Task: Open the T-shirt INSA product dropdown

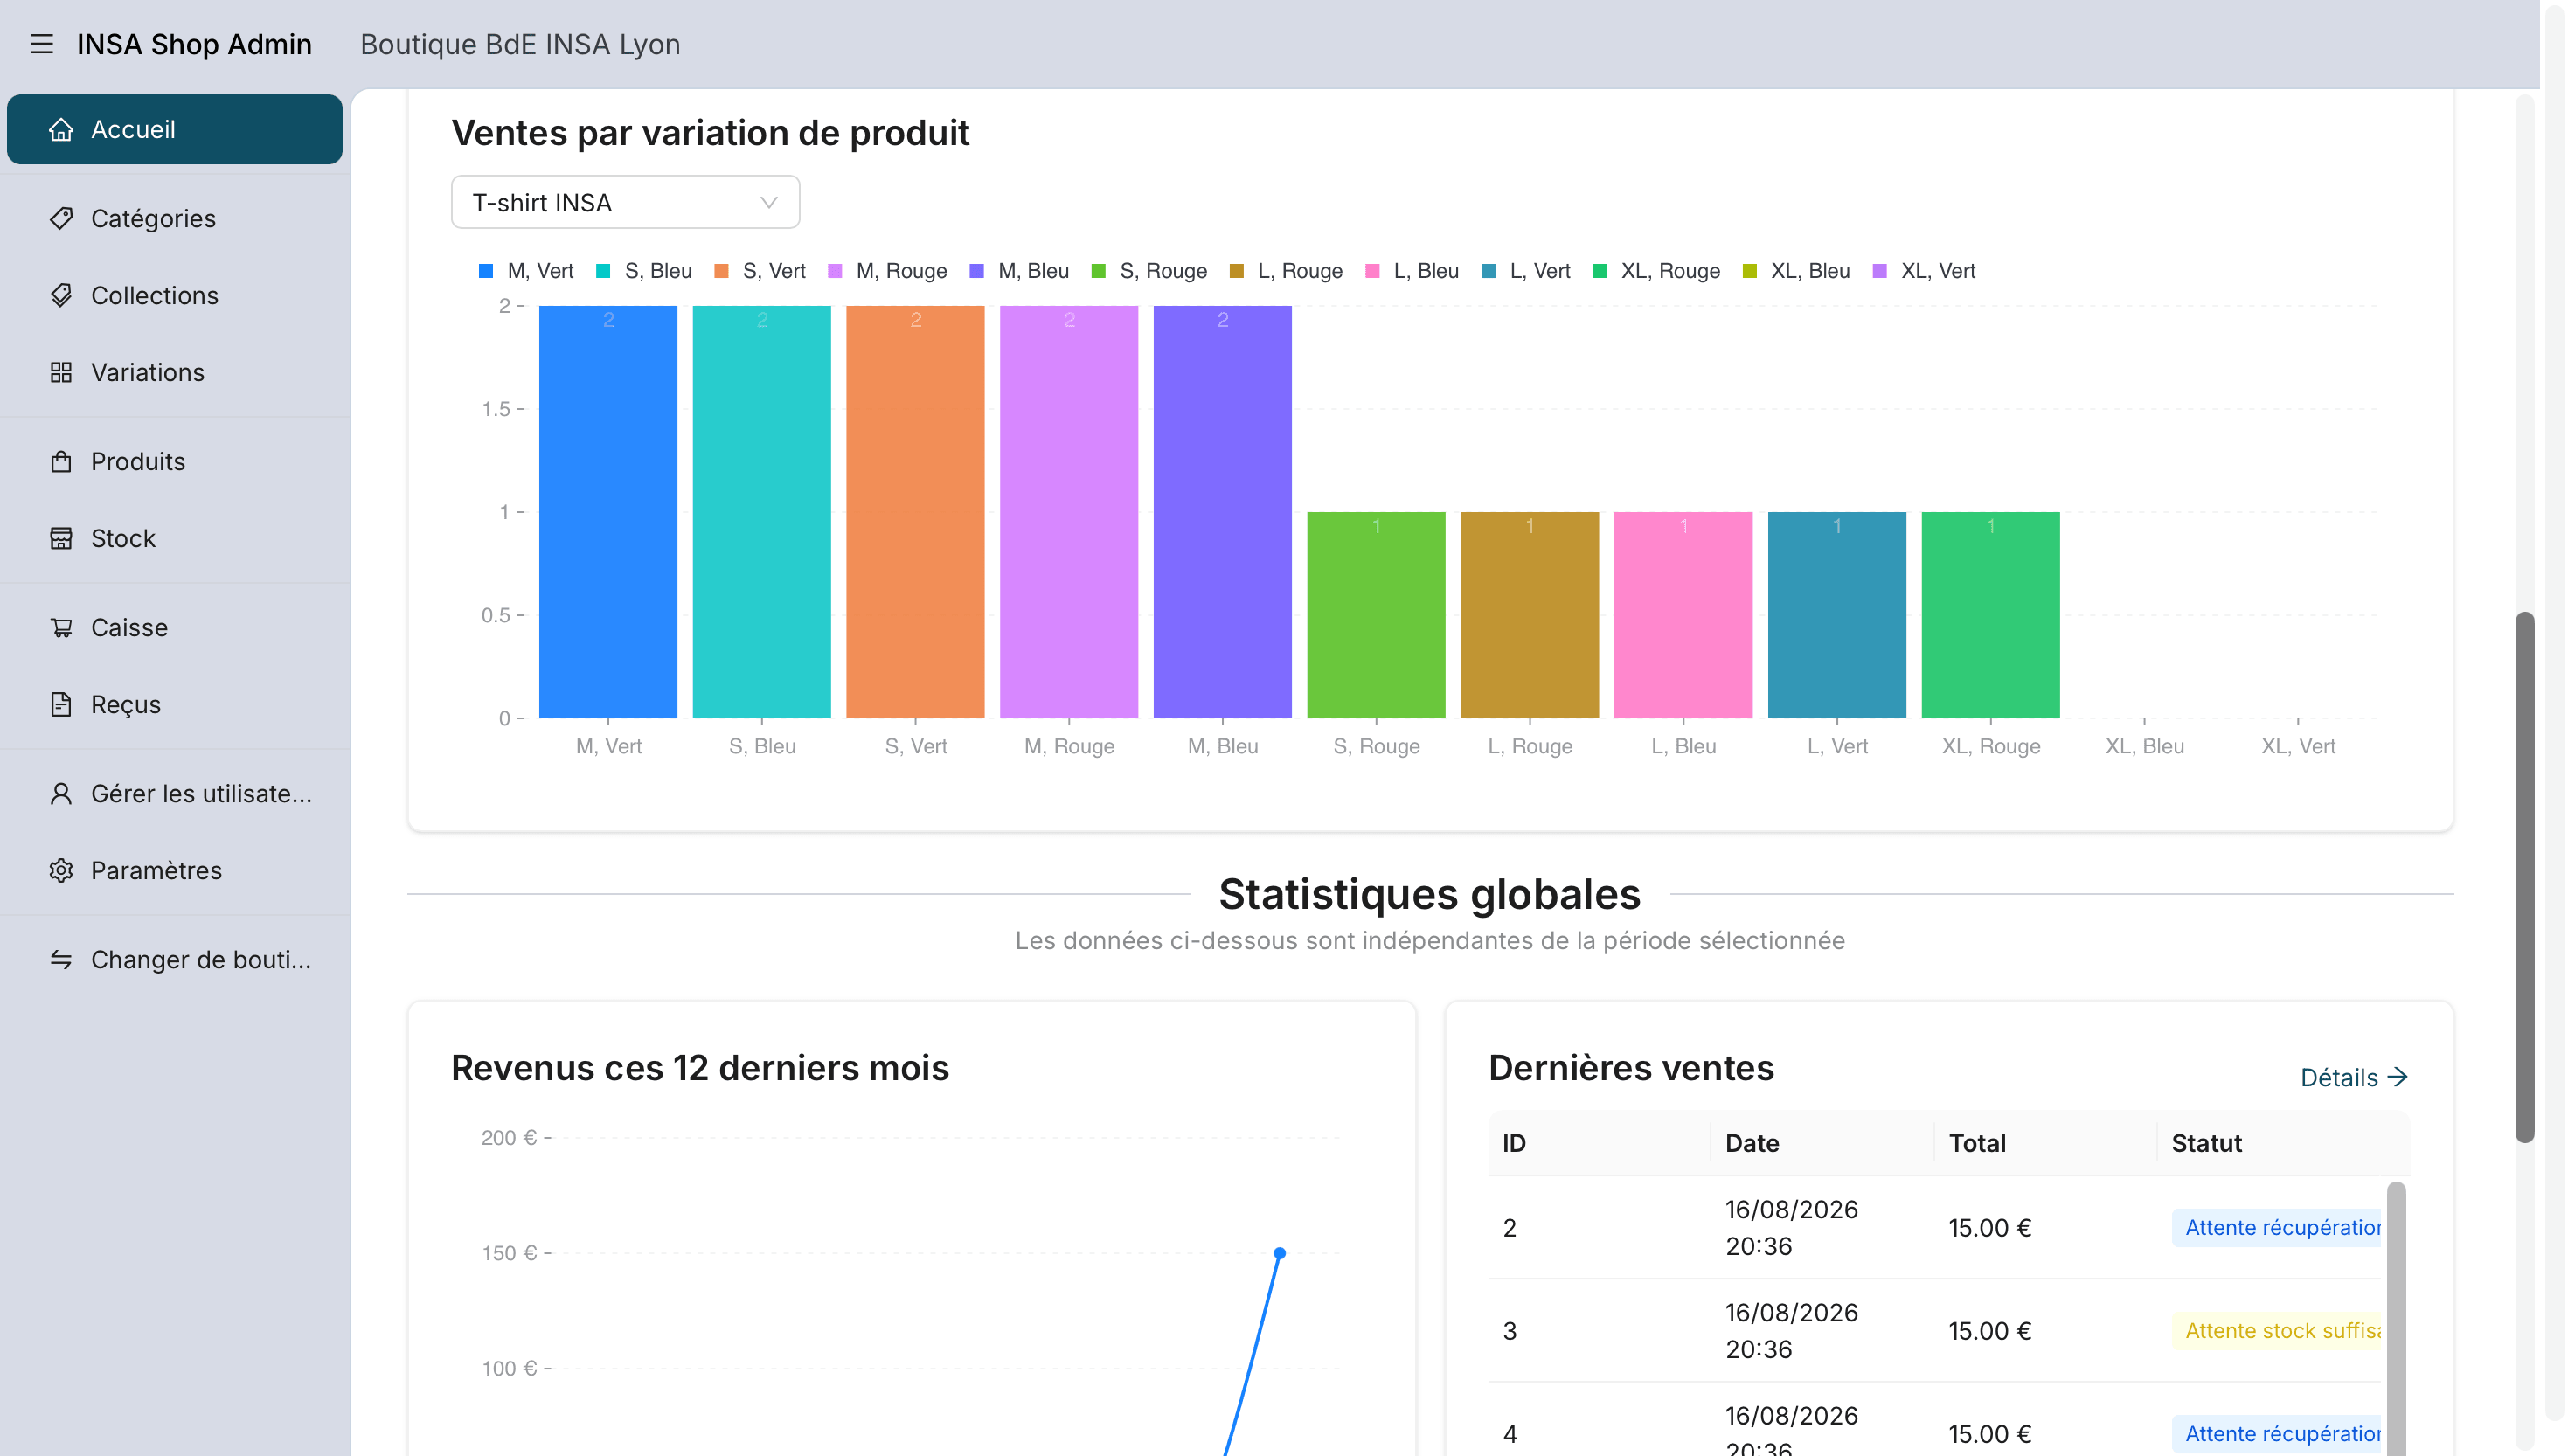Action: pyautogui.click(x=625, y=202)
